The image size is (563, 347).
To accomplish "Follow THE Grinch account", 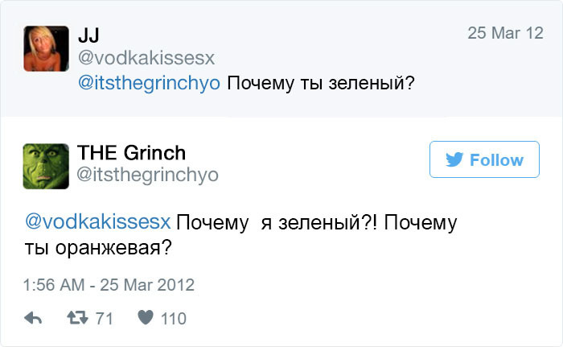I will pos(484,160).
